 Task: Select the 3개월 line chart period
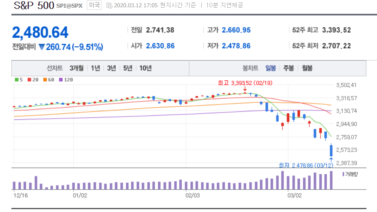[76, 68]
